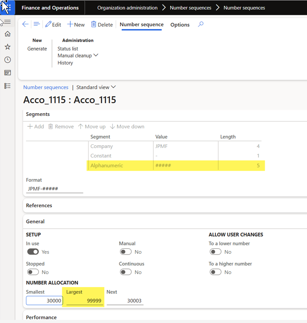Expand the navigation pane hamburger icon

(x=7, y=22)
